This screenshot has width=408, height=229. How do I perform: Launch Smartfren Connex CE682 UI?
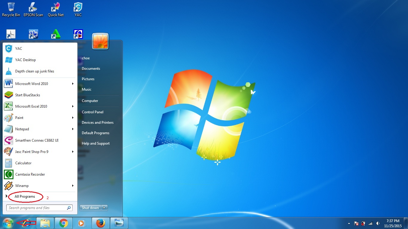[x=40, y=140]
